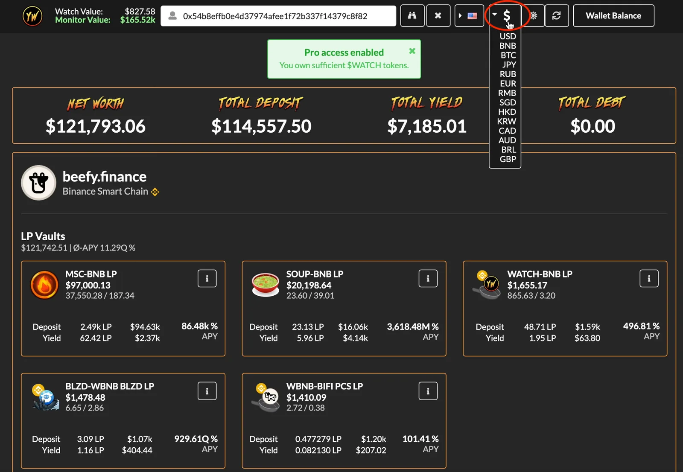Screen dimensions: 683x472
Task: Click the Total Deposit value $114,557.50
Action: click(261, 126)
